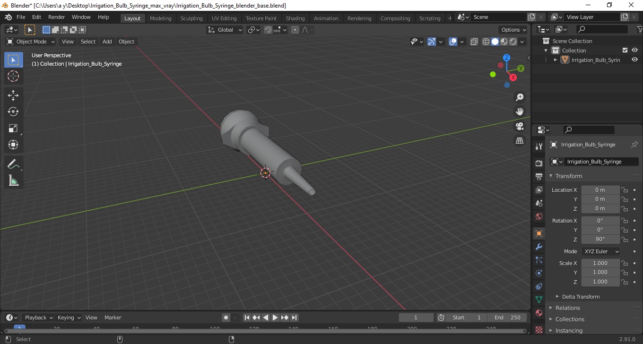Open the XYZ Euler rotation mode dropdown
Image resolution: width=643 pixels, height=344 pixels.
pos(600,251)
